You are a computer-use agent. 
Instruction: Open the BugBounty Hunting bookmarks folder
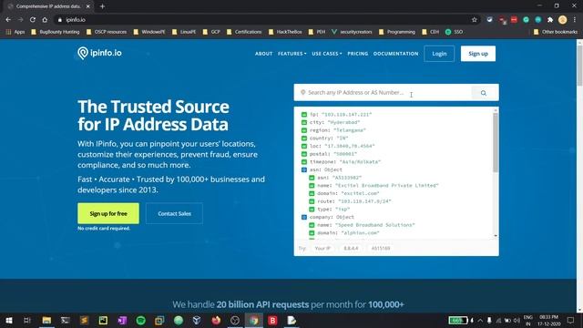[x=56, y=32]
